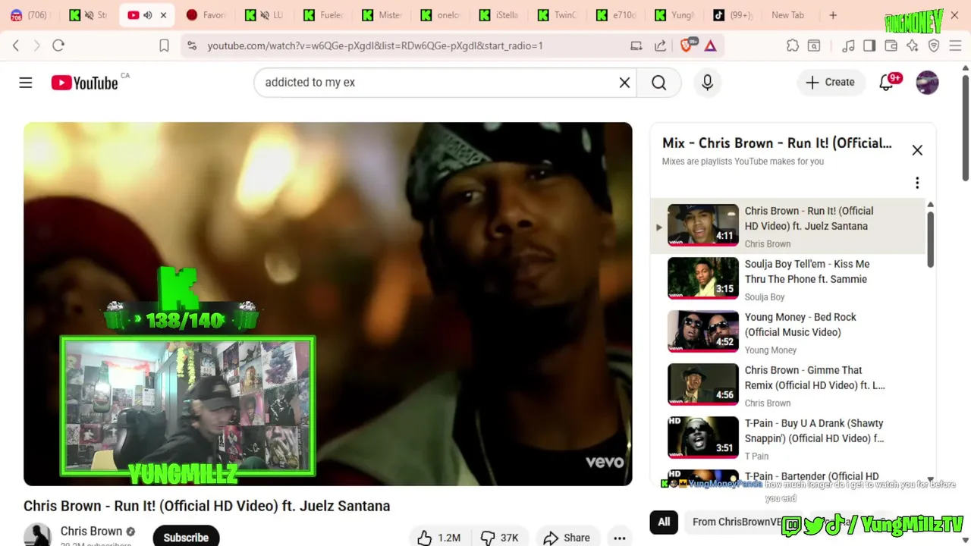971x546 pixels.
Task: Go to YouTube home via logo
Action: pos(85,83)
